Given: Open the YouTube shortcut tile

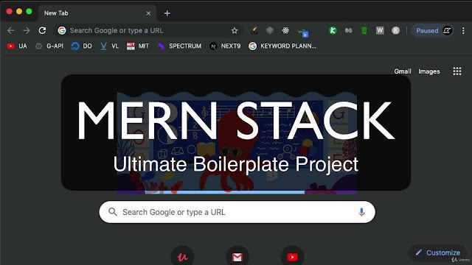Looking at the screenshot, I should pyautogui.click(x=292, y=257).
